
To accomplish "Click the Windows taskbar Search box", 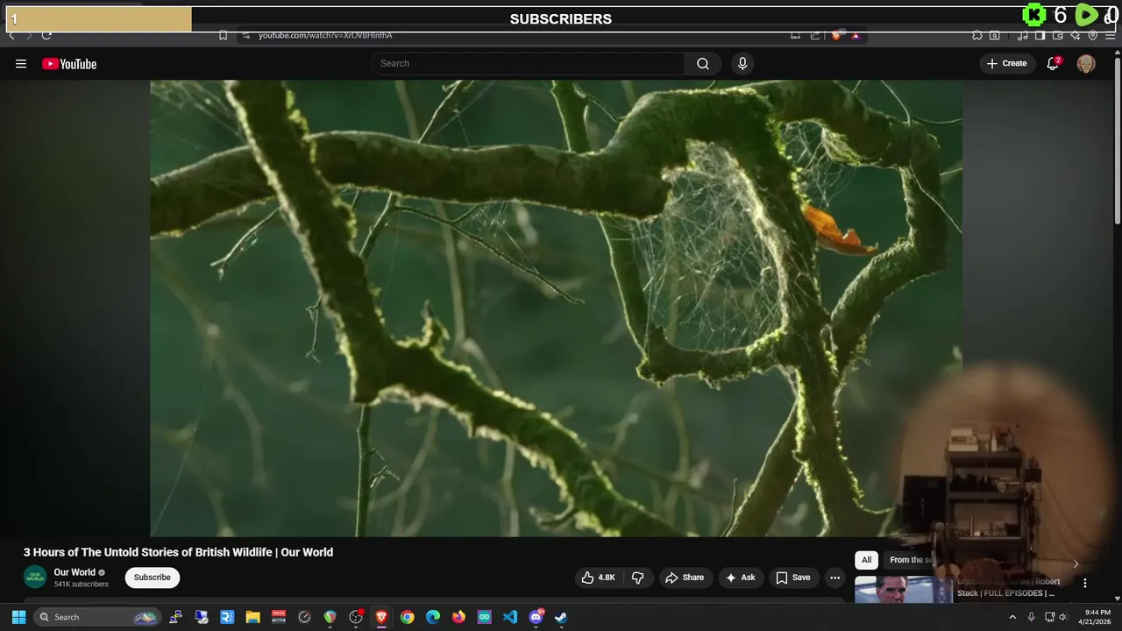I will coord(97,617).
